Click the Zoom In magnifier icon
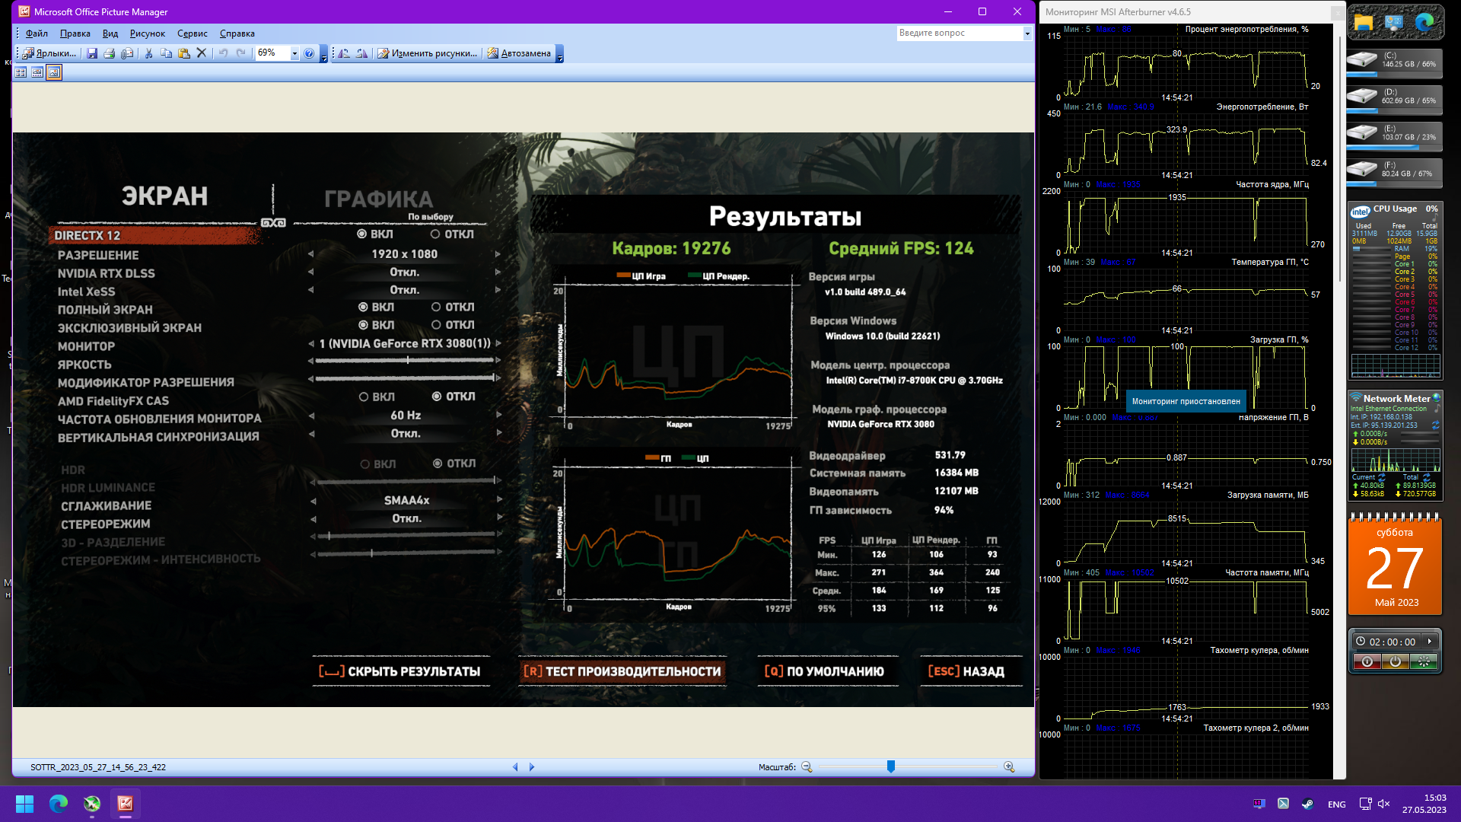Viewport: 1461px width, 822px height. (1009, 767)
